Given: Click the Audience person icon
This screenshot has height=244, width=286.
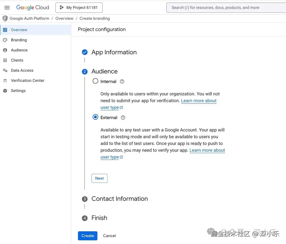Looking at the screenshot, I should point(5,50).
